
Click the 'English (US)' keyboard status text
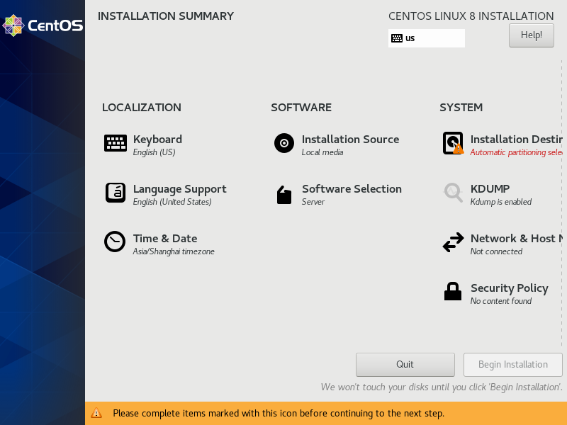click(154, 152)
